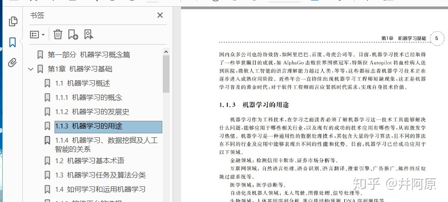Click the bookmarks panel scroll-up arrow
Viewport: 448px width, 202px height.
tap(166, 52)
